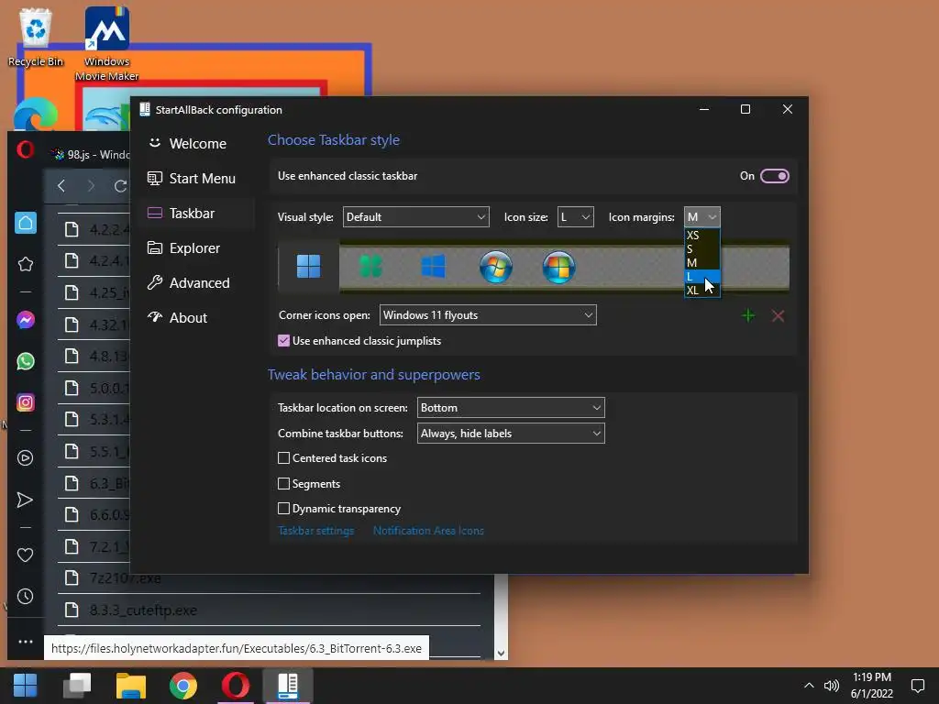Choose the flat blue Windows 10 logo icon
This screenshot has width=939, height=704.
[x=433, y=267]
